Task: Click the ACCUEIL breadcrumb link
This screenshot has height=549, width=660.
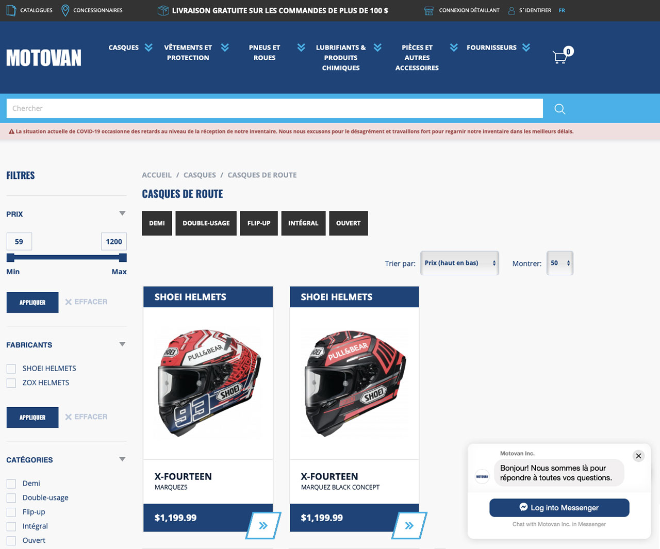Action: [x=157, y=175]
